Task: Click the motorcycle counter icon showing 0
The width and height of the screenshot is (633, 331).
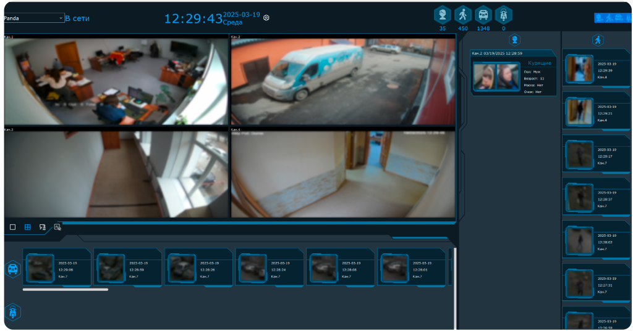Action: pyautogui.click(x=504, y=15)
